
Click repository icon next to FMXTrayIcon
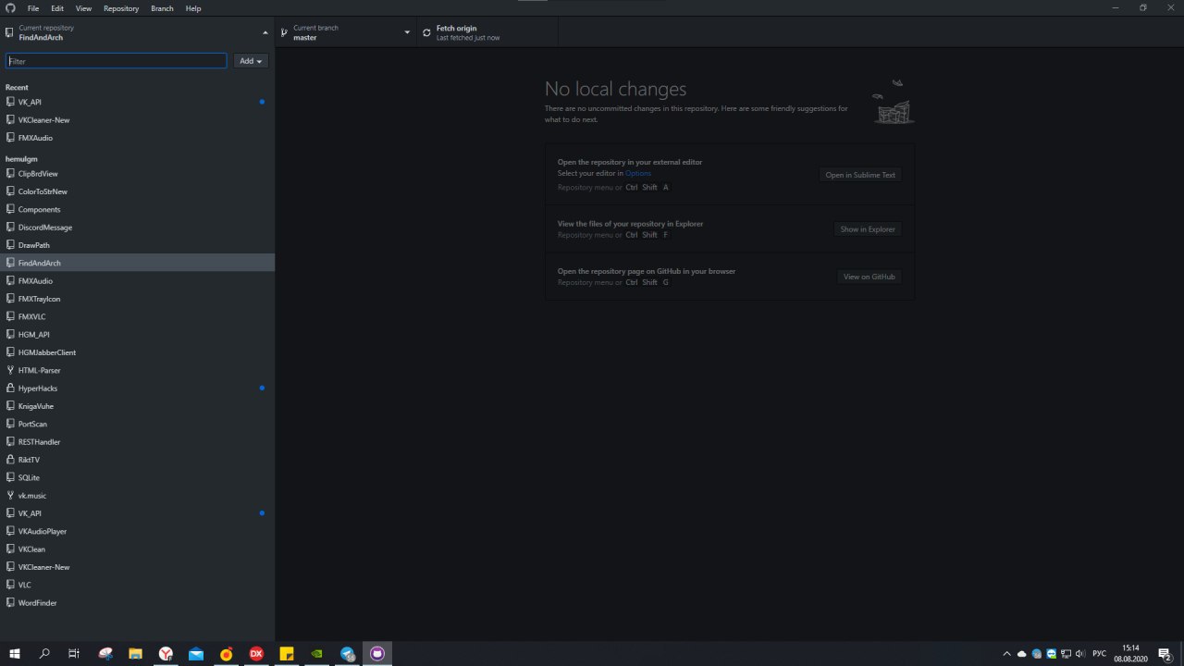(x=10, y=299)
